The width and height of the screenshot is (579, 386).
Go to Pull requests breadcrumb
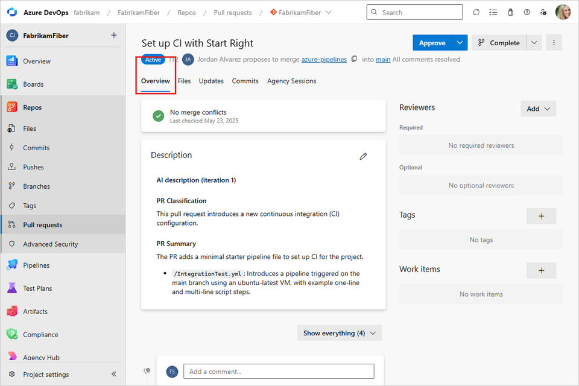pos(233,13)
